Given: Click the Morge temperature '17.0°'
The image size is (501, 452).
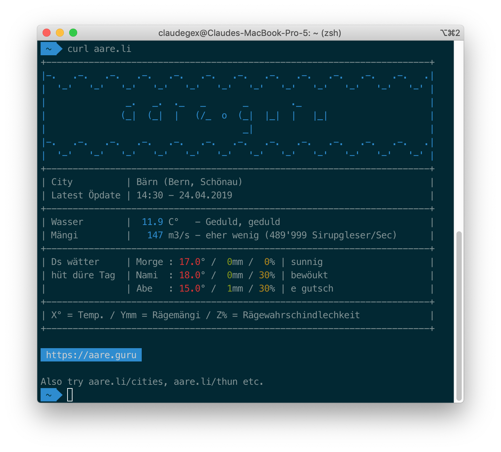Looking at the screenshot, I should pos(192,262).
